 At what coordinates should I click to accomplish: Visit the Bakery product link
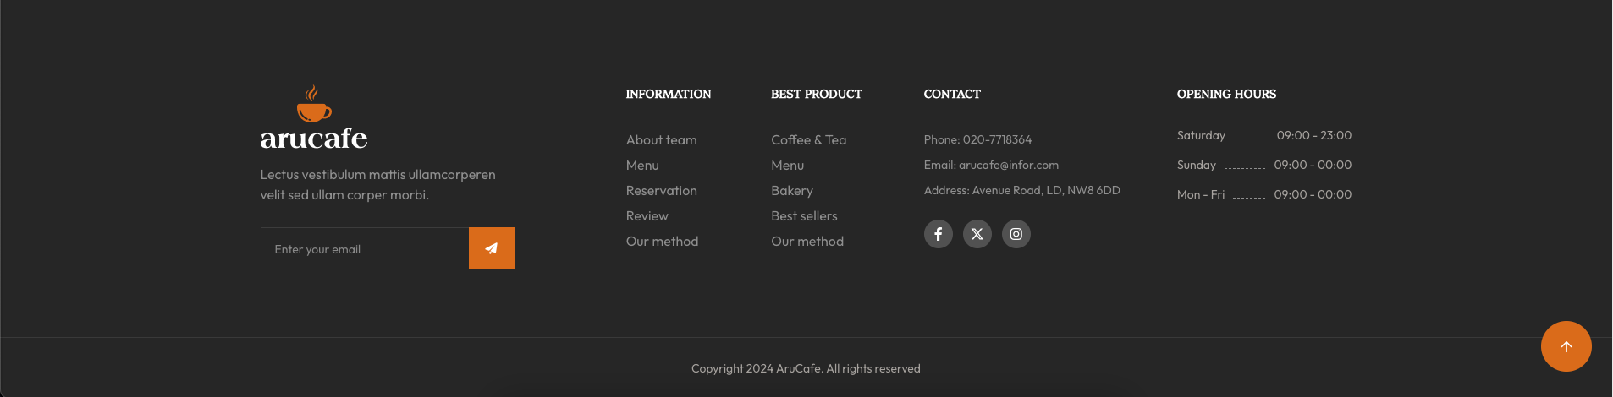(791, 191)
